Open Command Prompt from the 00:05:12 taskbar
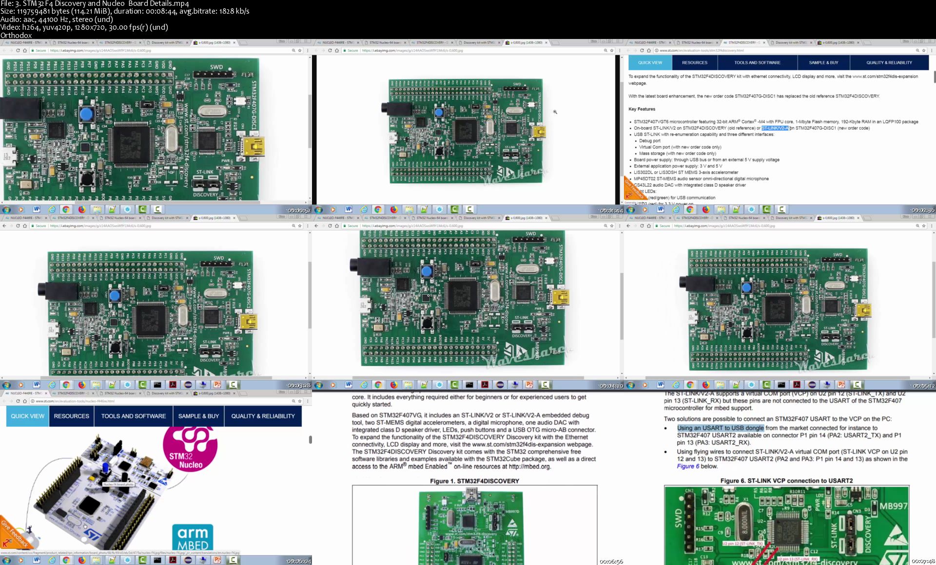This screenshot has height=565, width=936. (781, 385)
